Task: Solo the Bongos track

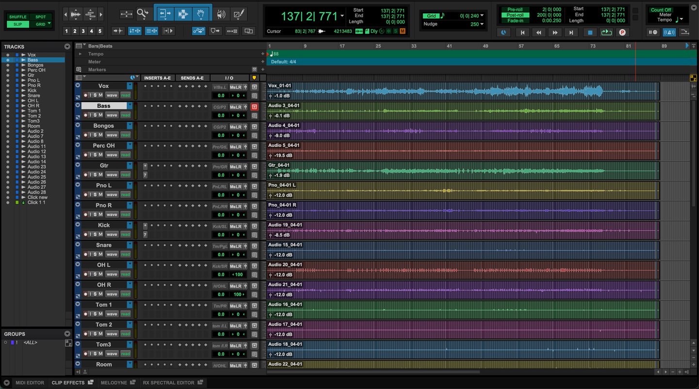Action: [x=95, y=135]
